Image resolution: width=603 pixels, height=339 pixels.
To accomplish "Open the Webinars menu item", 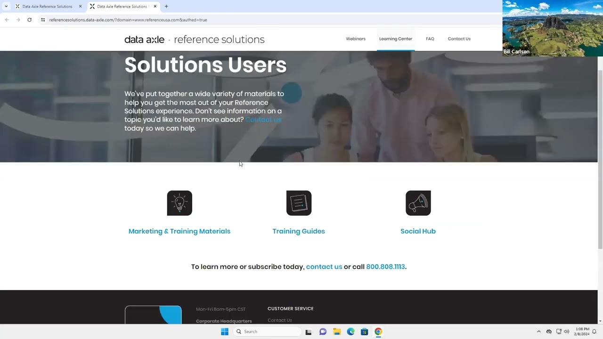I will point(356,39).
